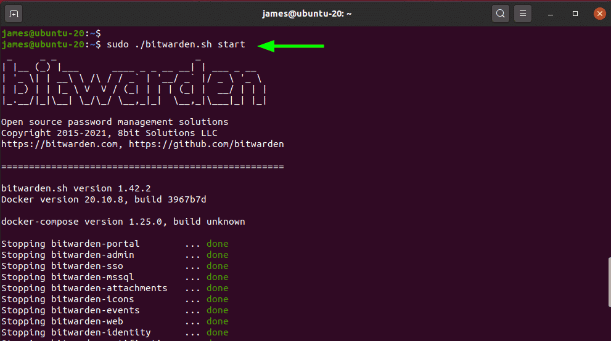Click 'Copyright 2015-2021, 8bit Solutions LLC' line
The image size is (611, 341).
[109, 133]
